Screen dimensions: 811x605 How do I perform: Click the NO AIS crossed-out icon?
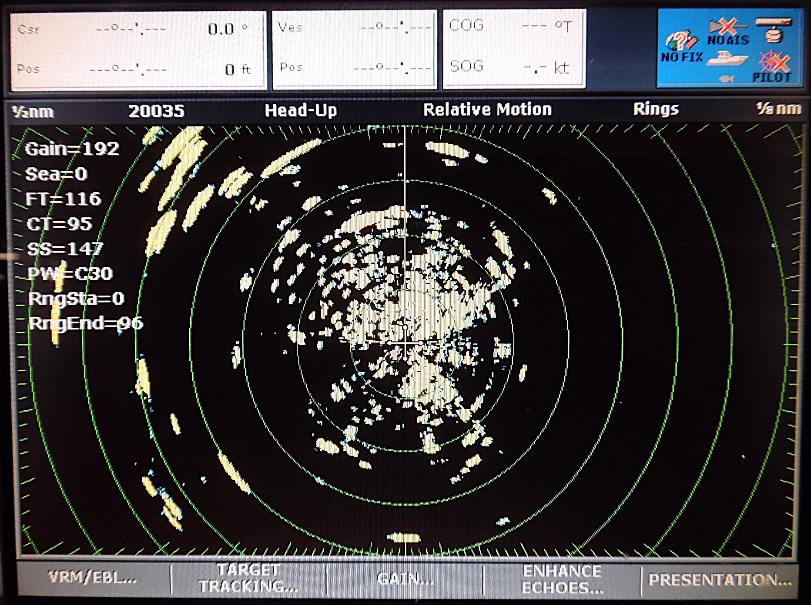coord(727,30)
